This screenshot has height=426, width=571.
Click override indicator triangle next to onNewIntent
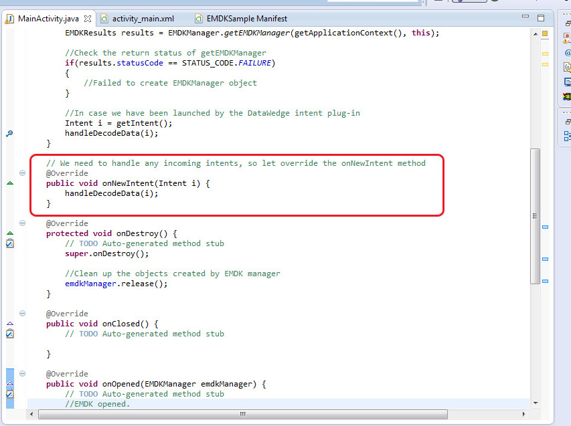9,183
